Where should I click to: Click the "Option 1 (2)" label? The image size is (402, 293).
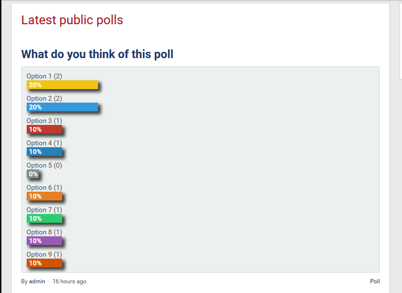44,77
